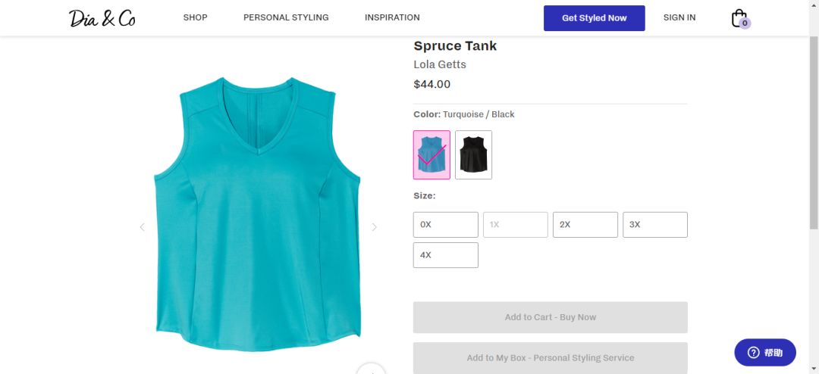Choose size 4X
The height and width of the screenshot is (374, 819).
(446, 255)
